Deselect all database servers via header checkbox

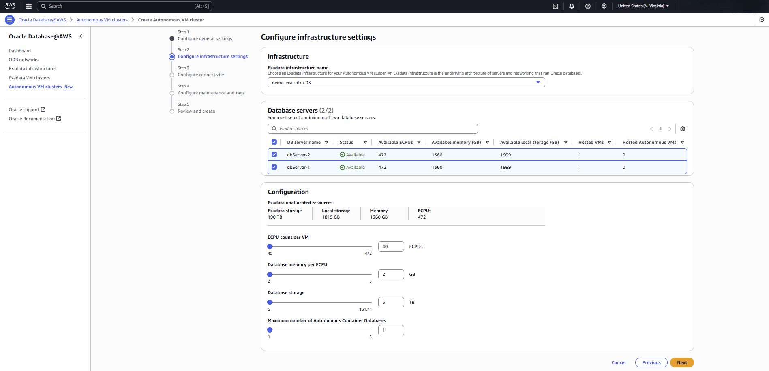274,142
